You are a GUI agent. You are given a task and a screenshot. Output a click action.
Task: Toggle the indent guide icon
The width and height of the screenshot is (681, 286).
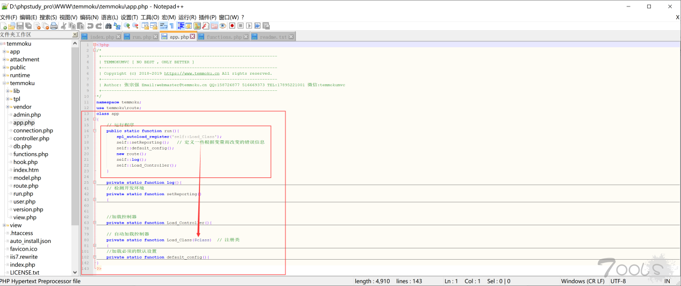tap(181, 26)
